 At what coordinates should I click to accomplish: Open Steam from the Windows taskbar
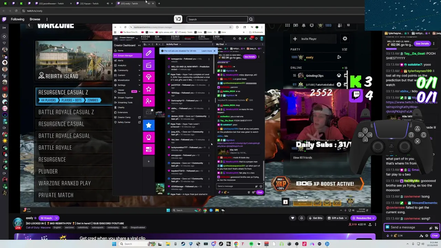point(183,244)
